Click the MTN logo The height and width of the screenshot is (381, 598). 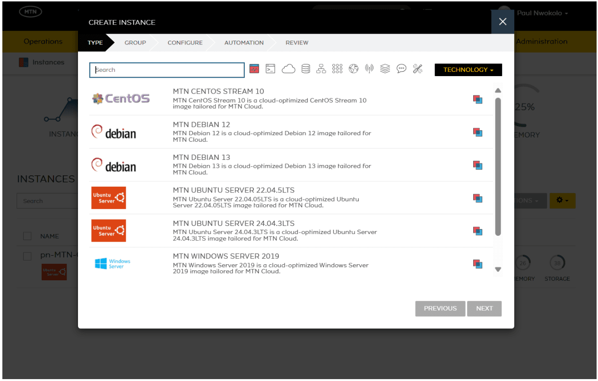30,12
